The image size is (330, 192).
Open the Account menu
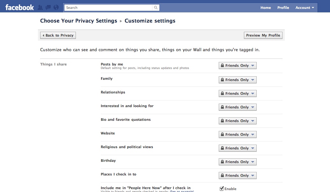(305, 8)
